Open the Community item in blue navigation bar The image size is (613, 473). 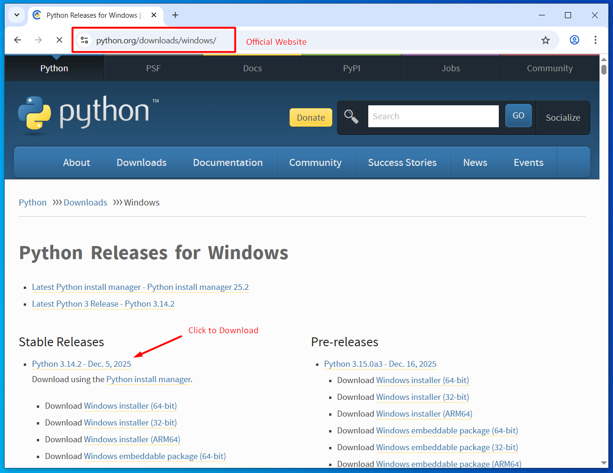pyautogui.click(x=315, y=163)
